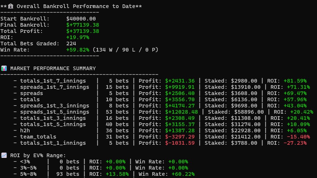Click the bank building emoji icon

click(x=11, y=6)
